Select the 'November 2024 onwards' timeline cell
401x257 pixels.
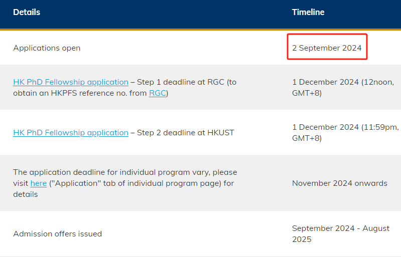339,183
